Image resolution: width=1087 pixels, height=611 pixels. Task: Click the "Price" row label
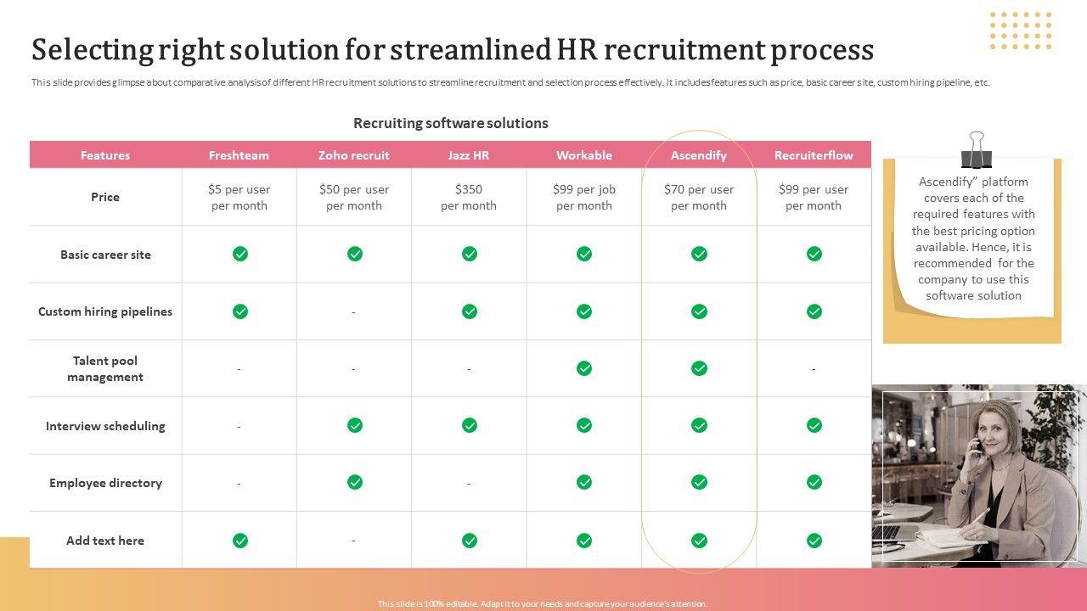tap(105, 197)
